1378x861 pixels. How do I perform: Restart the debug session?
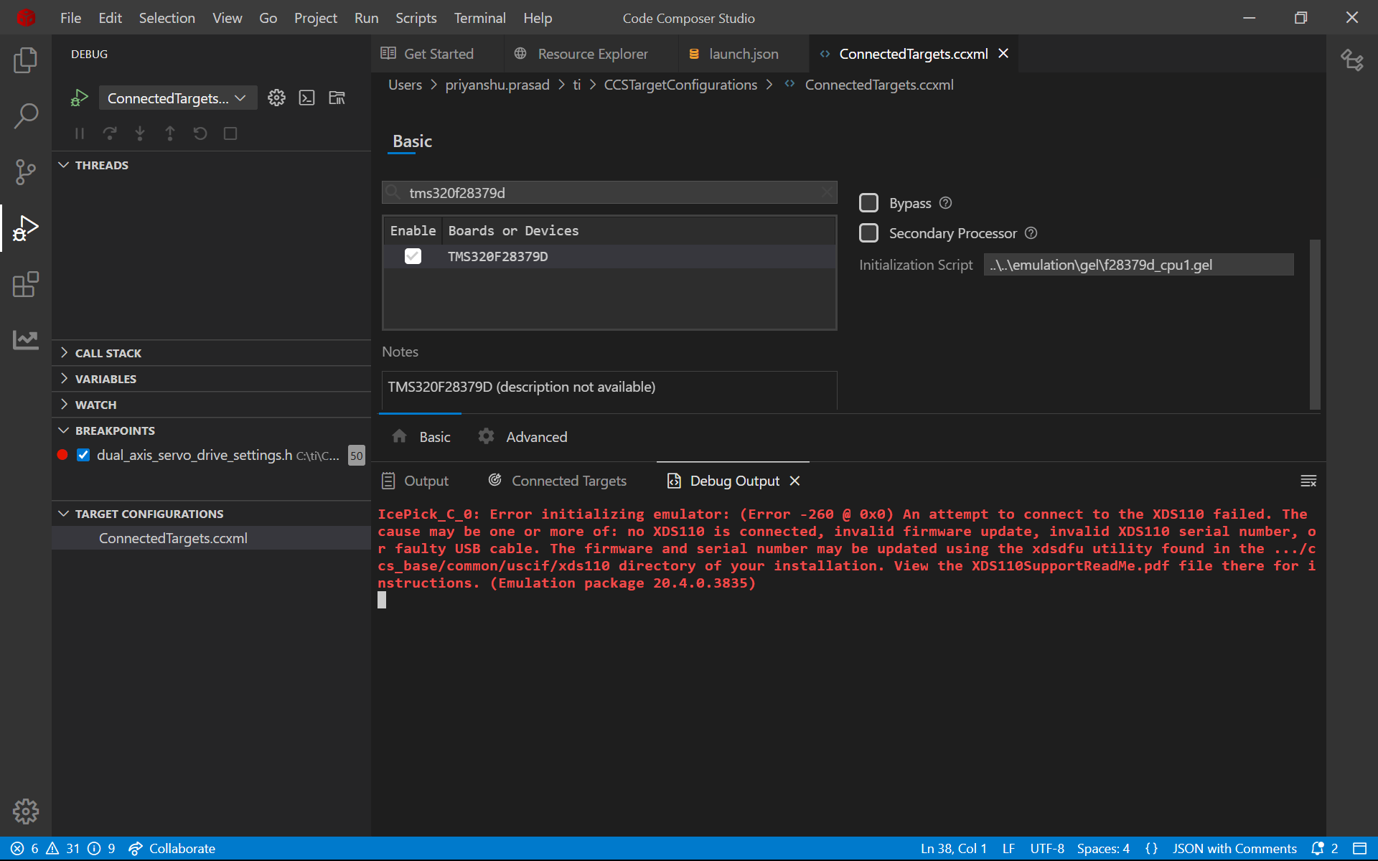click(x=200, y=133)
